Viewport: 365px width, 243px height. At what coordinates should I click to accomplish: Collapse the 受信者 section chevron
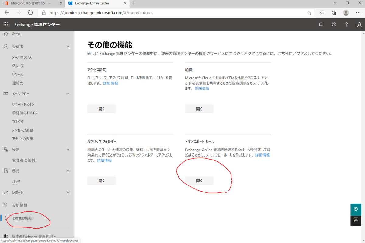(68, 47)
